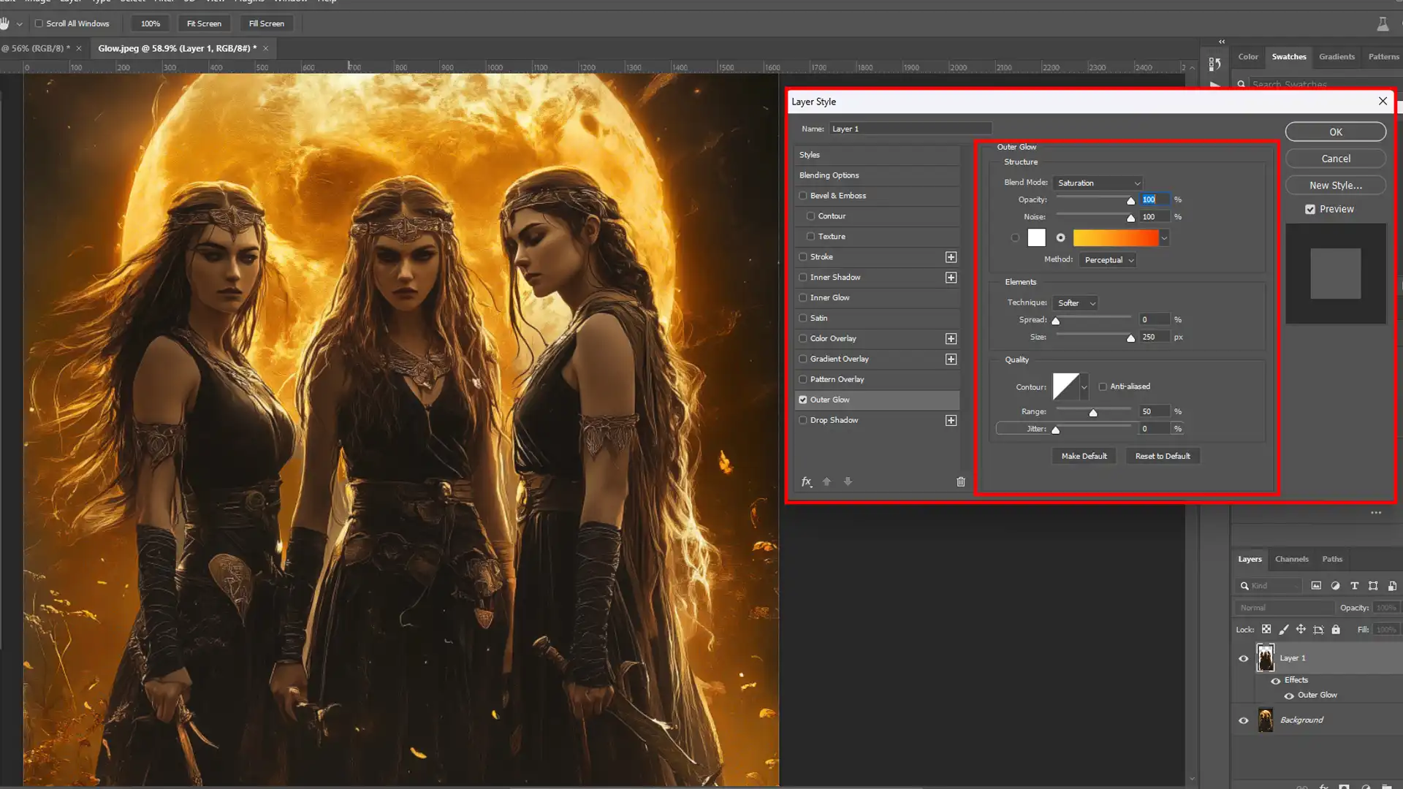
Task: Add another Stroke effect with plus icon
Action: [x=951, y=257]
